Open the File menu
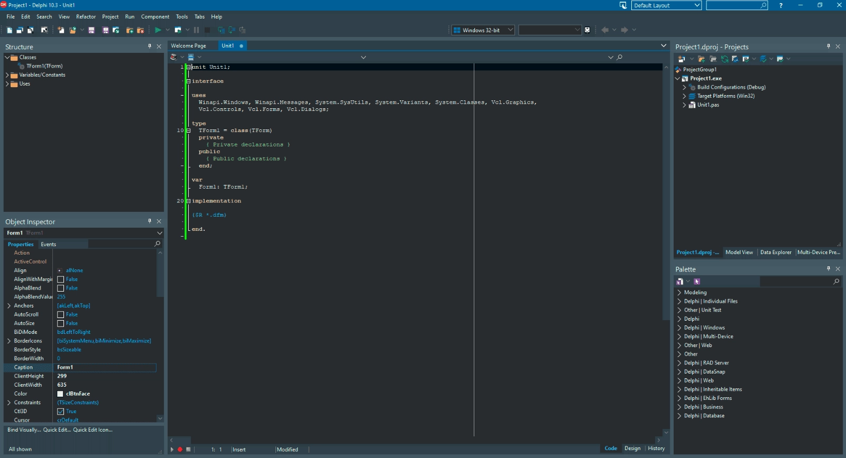This screenshot has height=458, width=846. coord(11,17)
